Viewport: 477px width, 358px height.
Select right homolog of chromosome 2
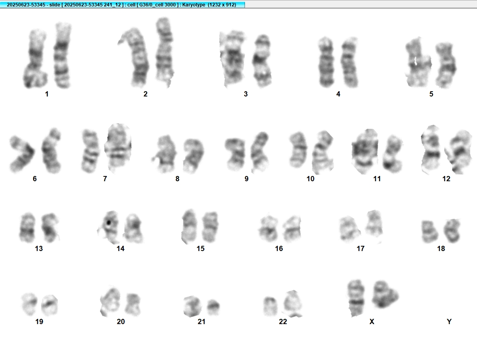165,52
